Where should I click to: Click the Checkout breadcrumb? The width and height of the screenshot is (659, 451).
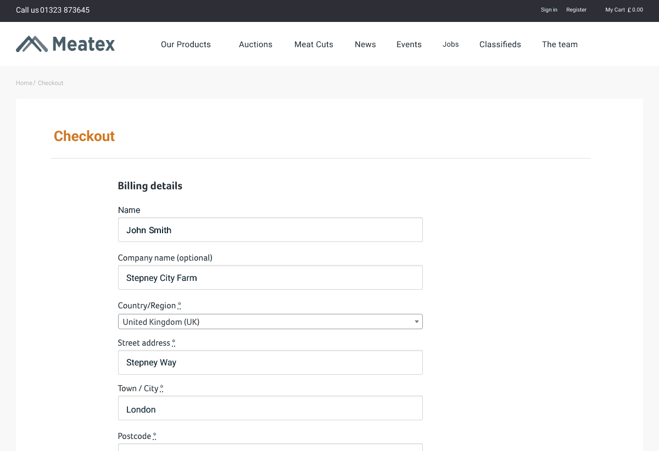coord(51,83)
